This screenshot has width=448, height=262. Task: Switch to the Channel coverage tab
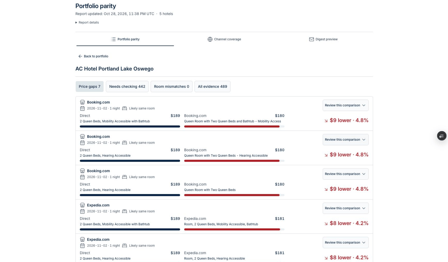(x=224, y=39)
